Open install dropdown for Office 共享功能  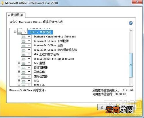pos(22,32)
